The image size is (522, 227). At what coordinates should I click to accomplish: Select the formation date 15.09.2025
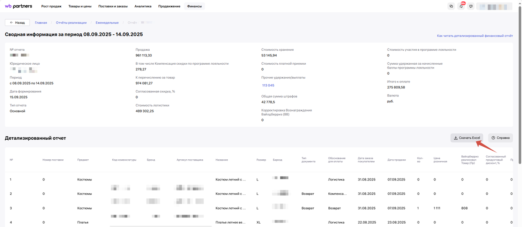19,97
